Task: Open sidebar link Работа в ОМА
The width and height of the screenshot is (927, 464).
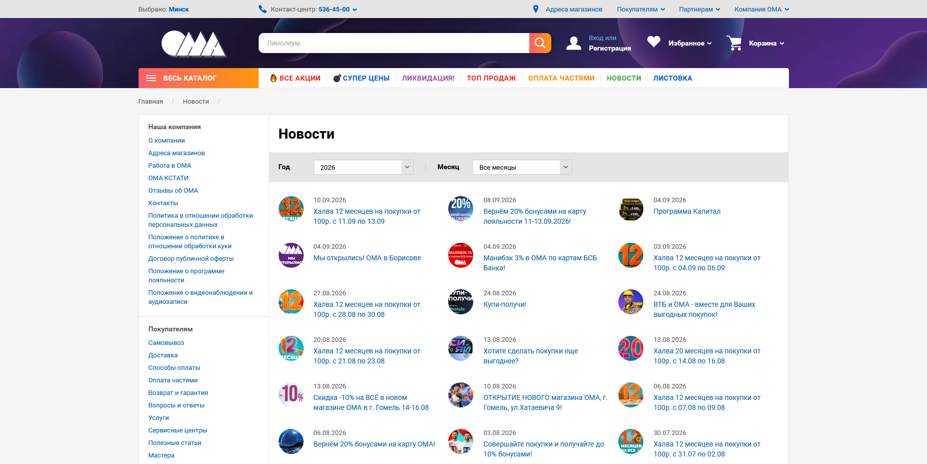Action: (x=170, y=165)
